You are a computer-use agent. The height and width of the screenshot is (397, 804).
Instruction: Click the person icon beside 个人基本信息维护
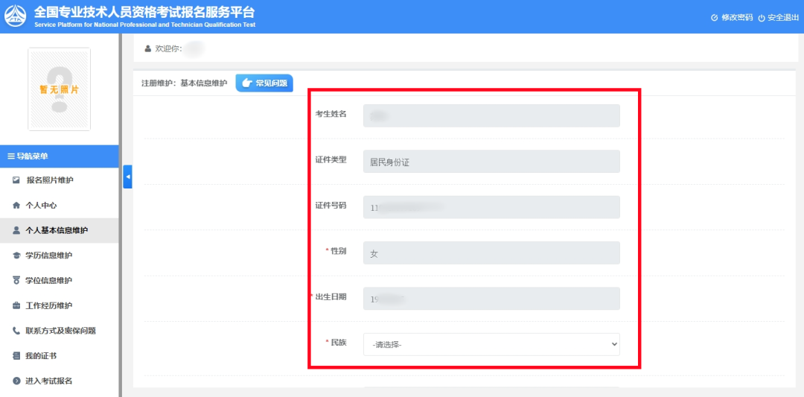tap(16, 231)
